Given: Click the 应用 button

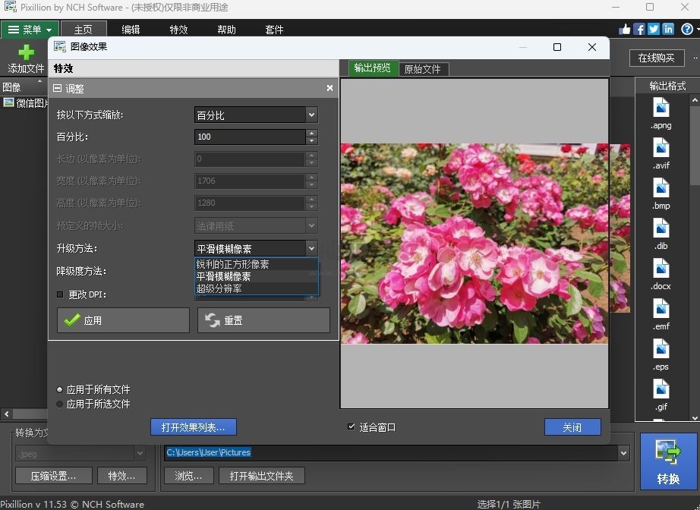Looking at the screenshot, I should [123, 320].
